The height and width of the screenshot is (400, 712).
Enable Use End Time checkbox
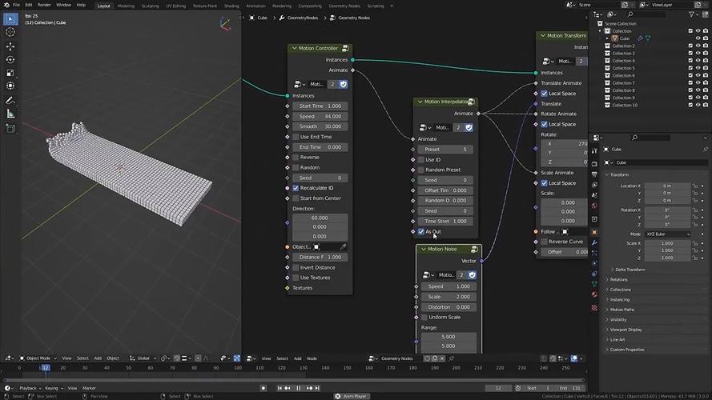click(296, 137)
